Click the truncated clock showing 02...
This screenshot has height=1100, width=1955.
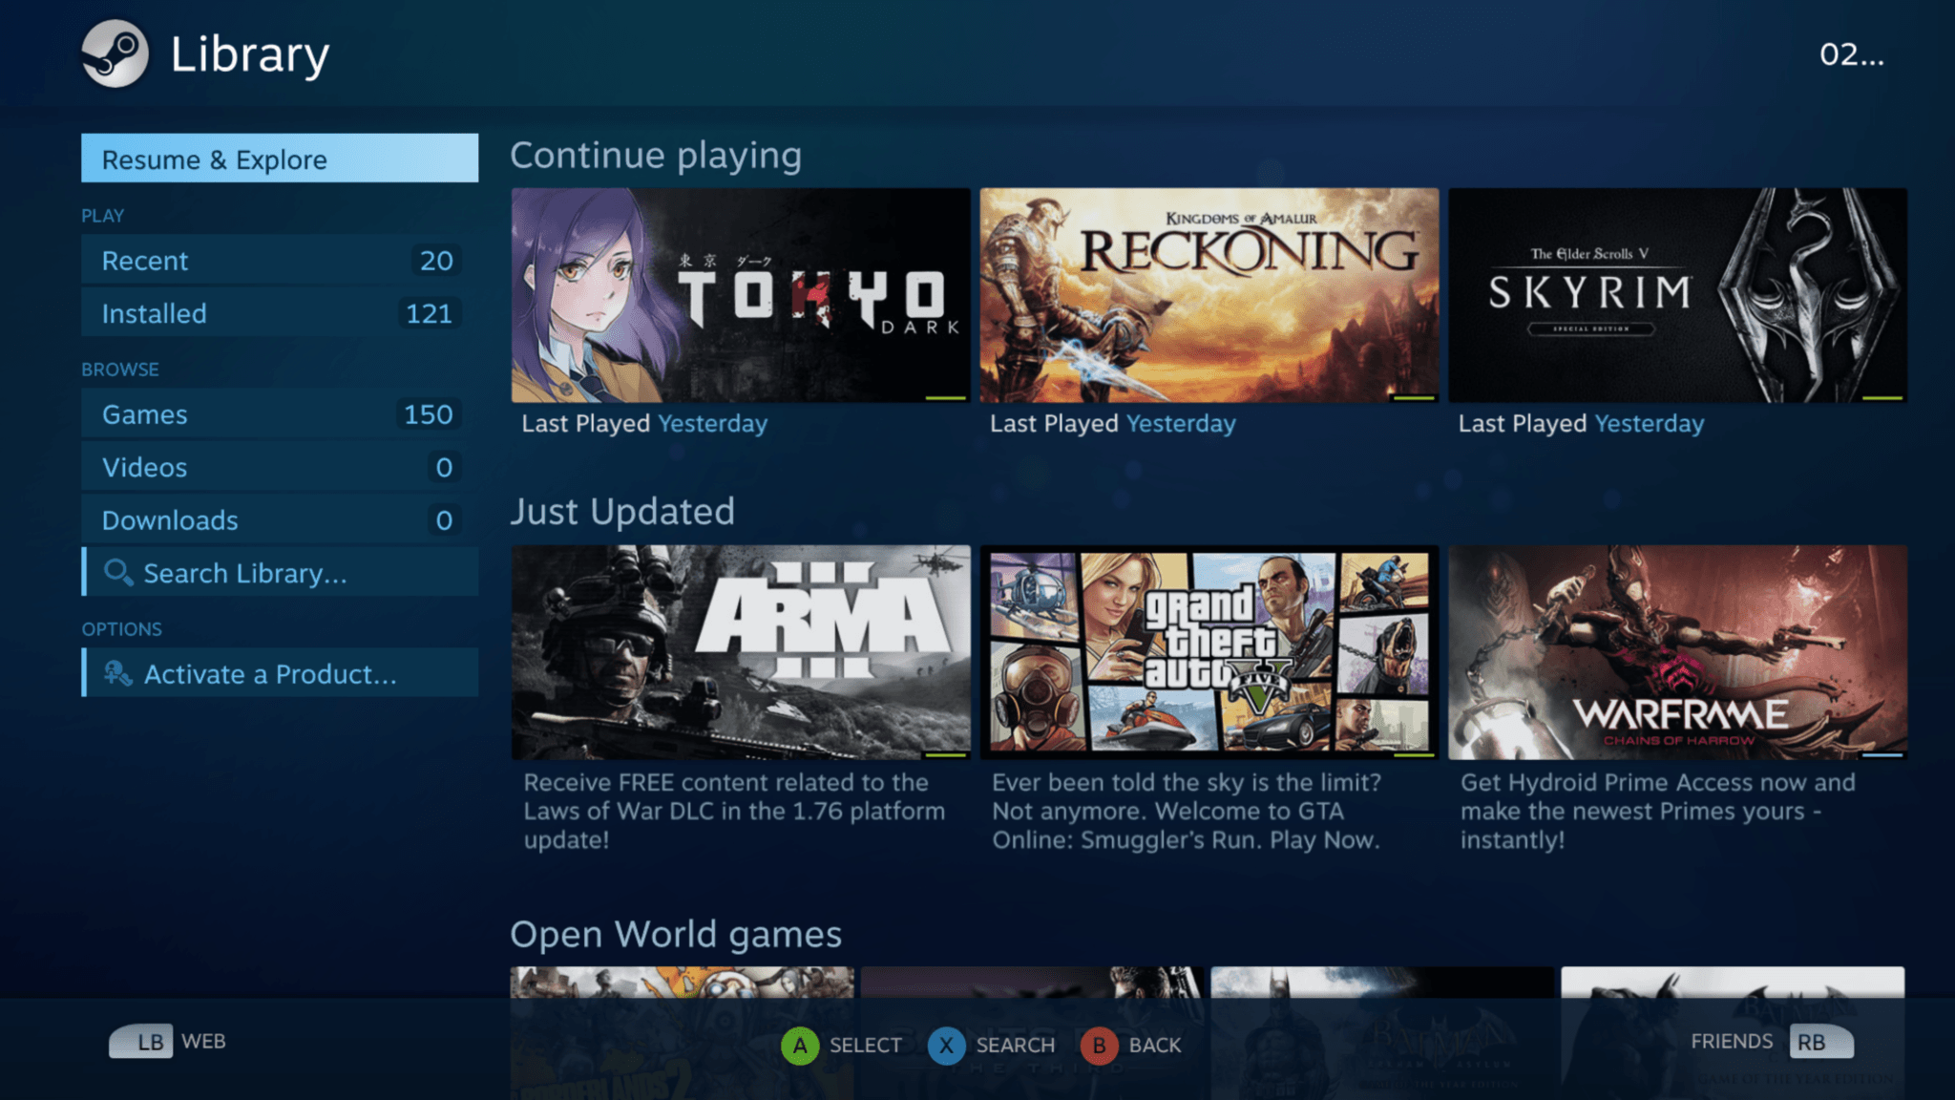[1852, 54]
